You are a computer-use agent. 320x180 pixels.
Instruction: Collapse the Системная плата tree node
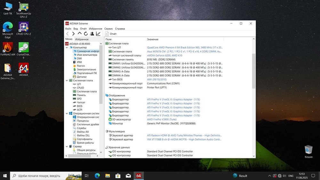point(67,81)
